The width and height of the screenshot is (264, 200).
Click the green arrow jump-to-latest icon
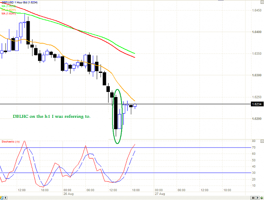coord(262,197)
